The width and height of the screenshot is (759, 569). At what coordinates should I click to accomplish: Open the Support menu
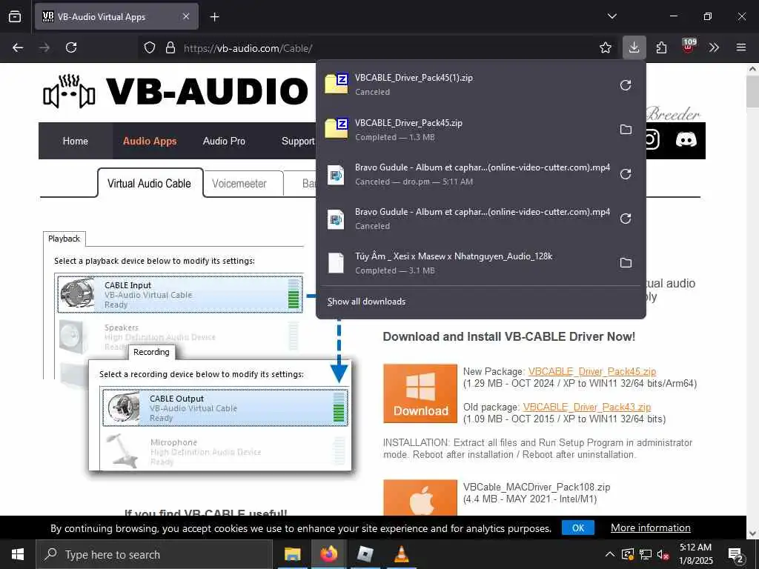(x=298, y=141)
